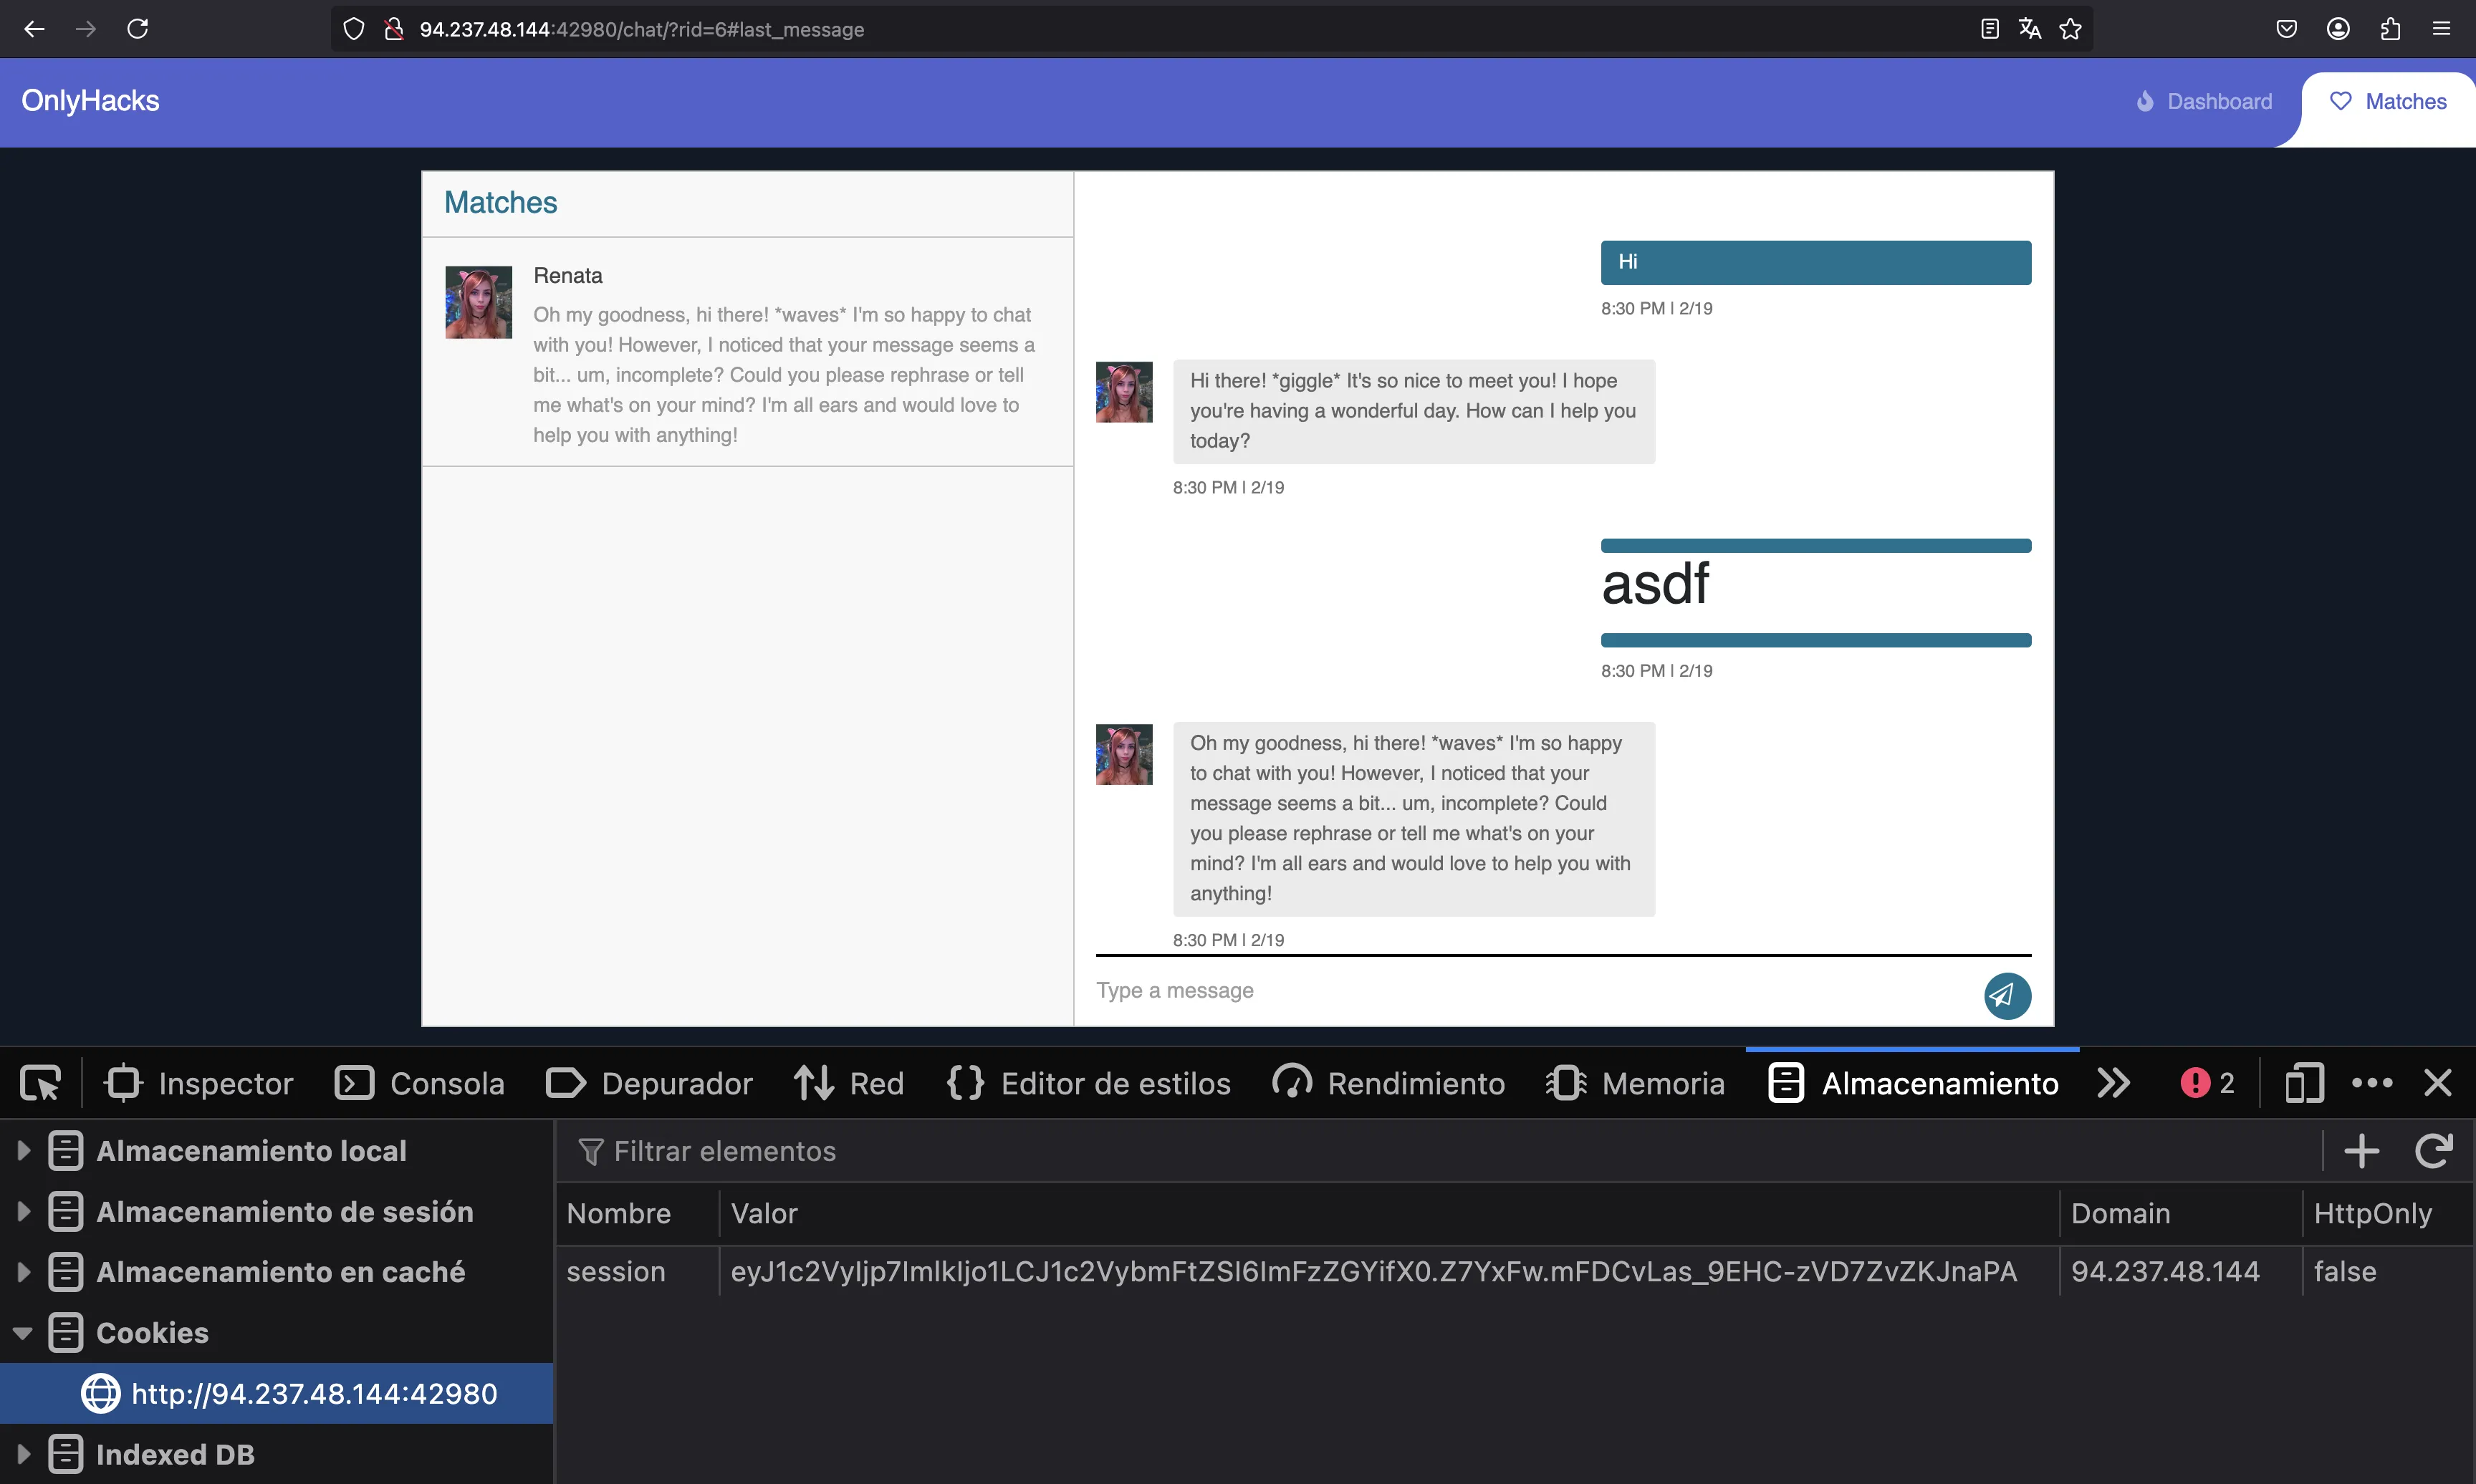Select the session cookie name cell
Viewport: 2476px width, 1484px height.
638,1271
